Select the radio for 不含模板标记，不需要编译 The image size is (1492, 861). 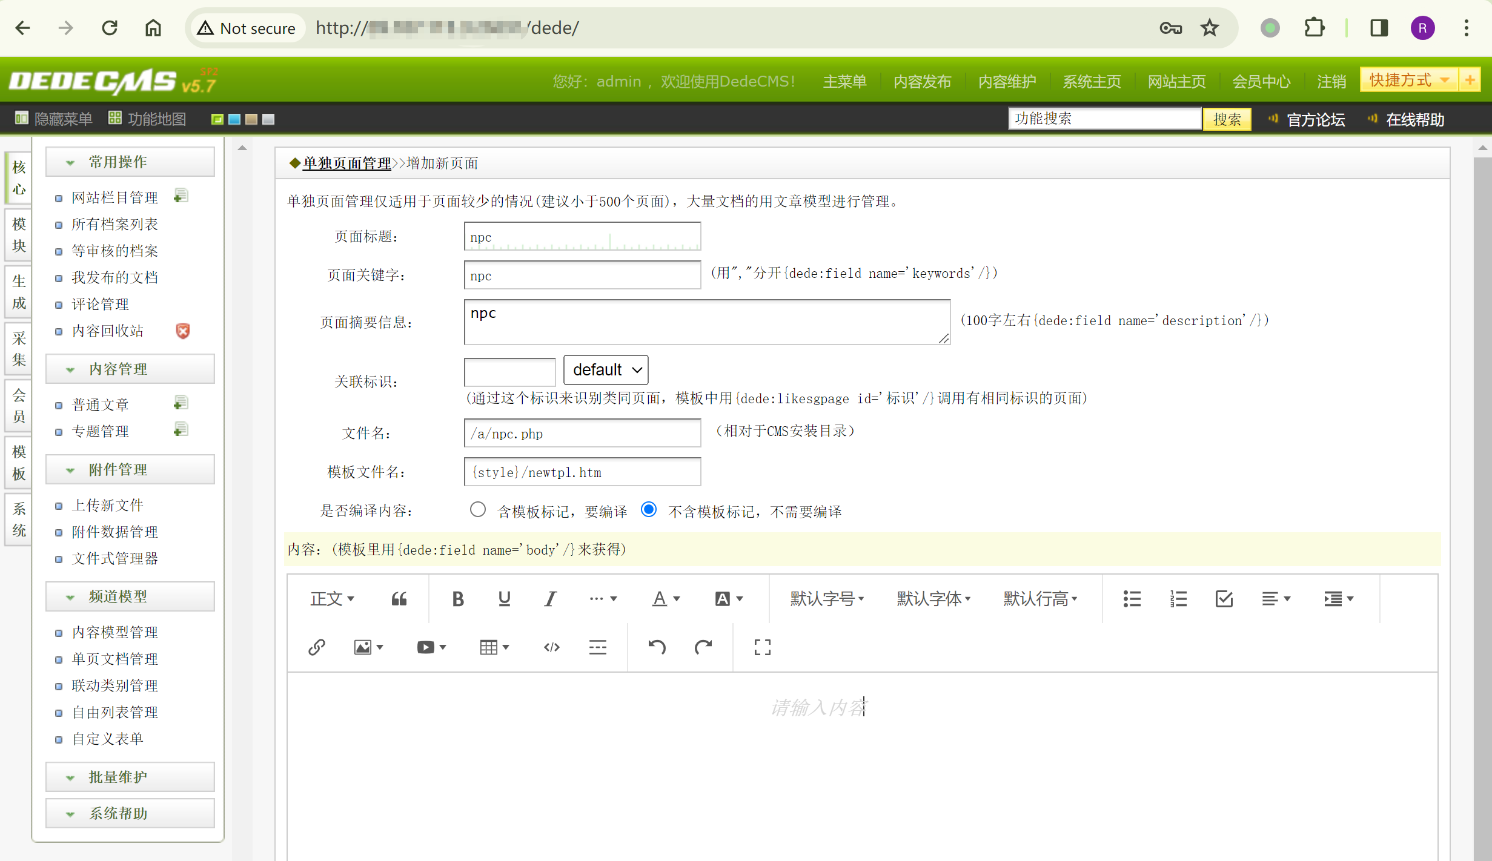pyautogui.click(x=648, y=510)
